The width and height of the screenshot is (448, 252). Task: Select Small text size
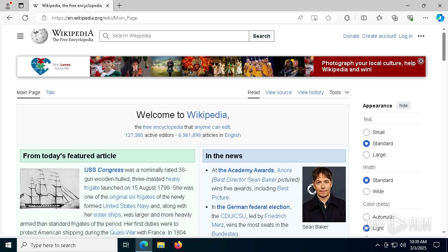click(366, 132)
